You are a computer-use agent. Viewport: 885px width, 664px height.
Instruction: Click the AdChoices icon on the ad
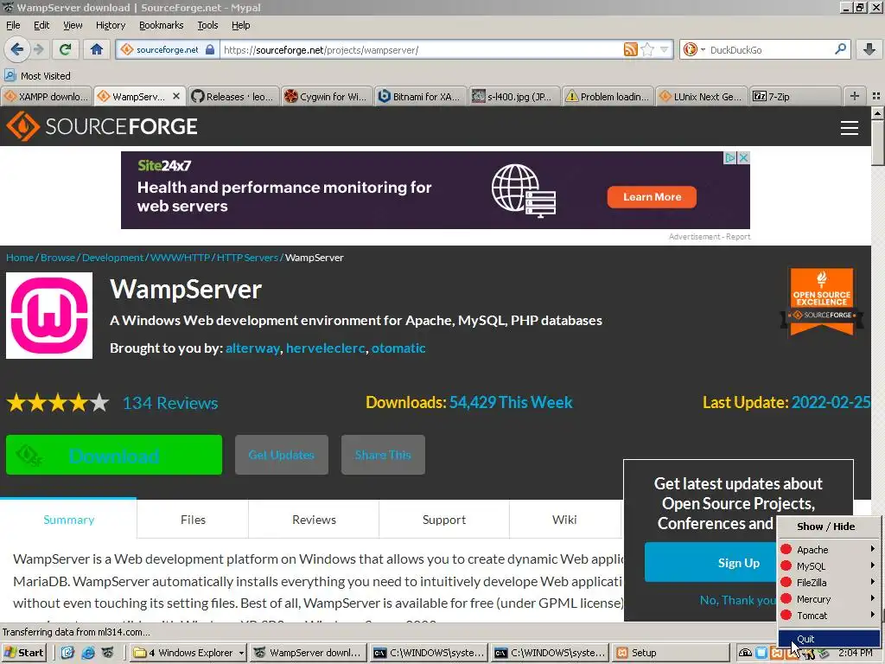pyautogui.click(x=730, y=157)
